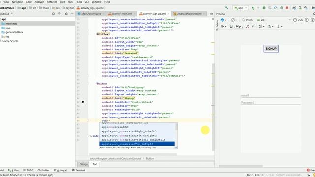Click the Make Project hammer icon
This screenshot has width=315, height=177.
click(226, 8)
